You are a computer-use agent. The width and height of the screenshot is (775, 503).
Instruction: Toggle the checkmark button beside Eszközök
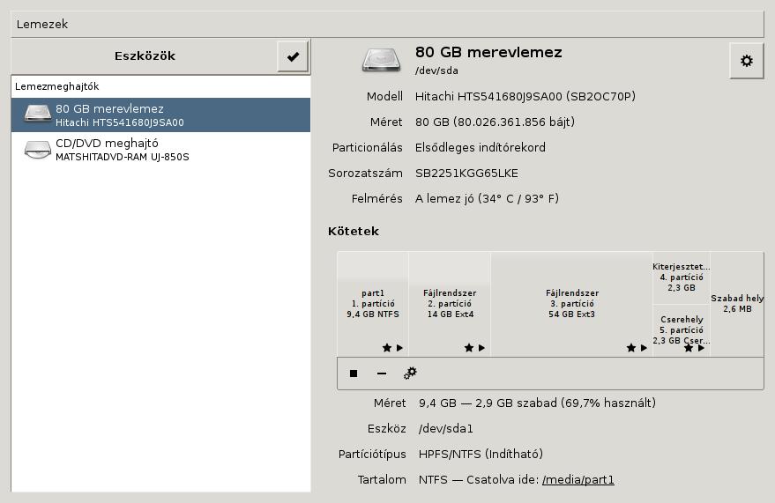tap(293, 56)
